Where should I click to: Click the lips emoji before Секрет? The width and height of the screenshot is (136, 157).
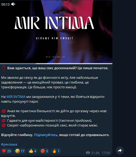(x=4, y=125)
